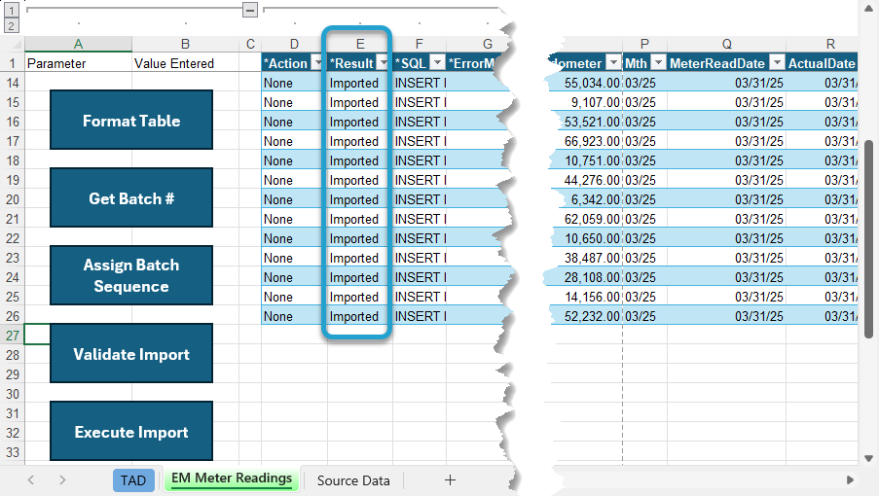Click the Get Batch # button

pyautogui.click(x=131, y=197)
